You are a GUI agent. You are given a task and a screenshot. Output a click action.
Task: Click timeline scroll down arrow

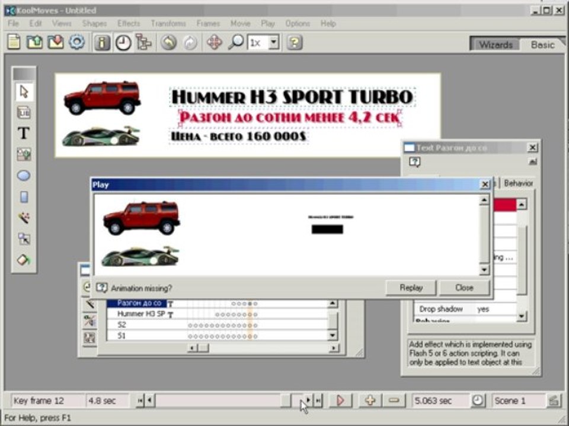point(332,335)
